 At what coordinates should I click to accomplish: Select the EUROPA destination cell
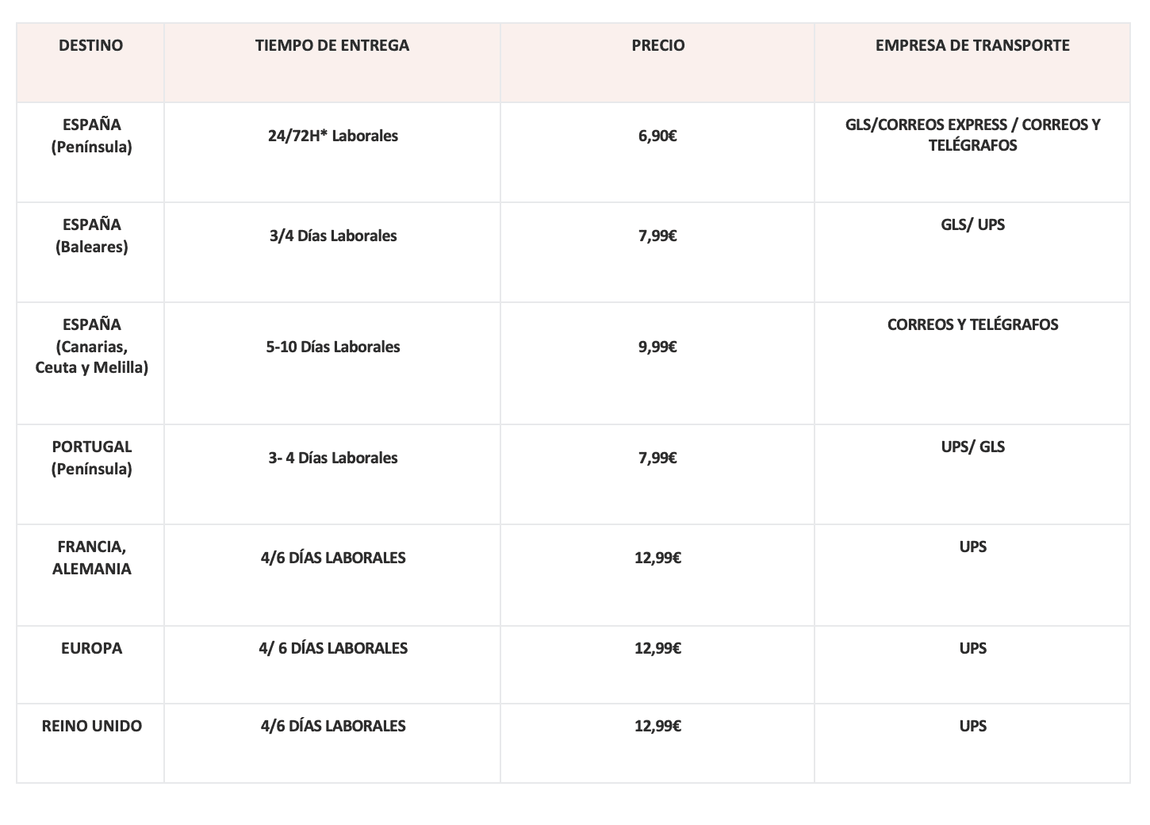(90, 665)
